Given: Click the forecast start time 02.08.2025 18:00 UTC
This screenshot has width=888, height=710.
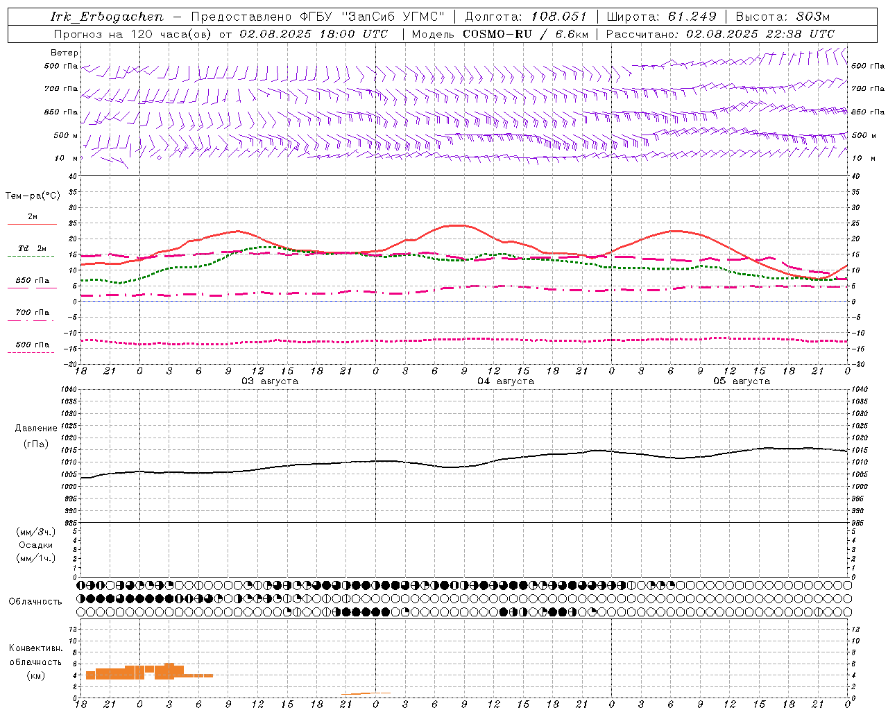Looking at the screenshot, I should [x=314, y=34].
